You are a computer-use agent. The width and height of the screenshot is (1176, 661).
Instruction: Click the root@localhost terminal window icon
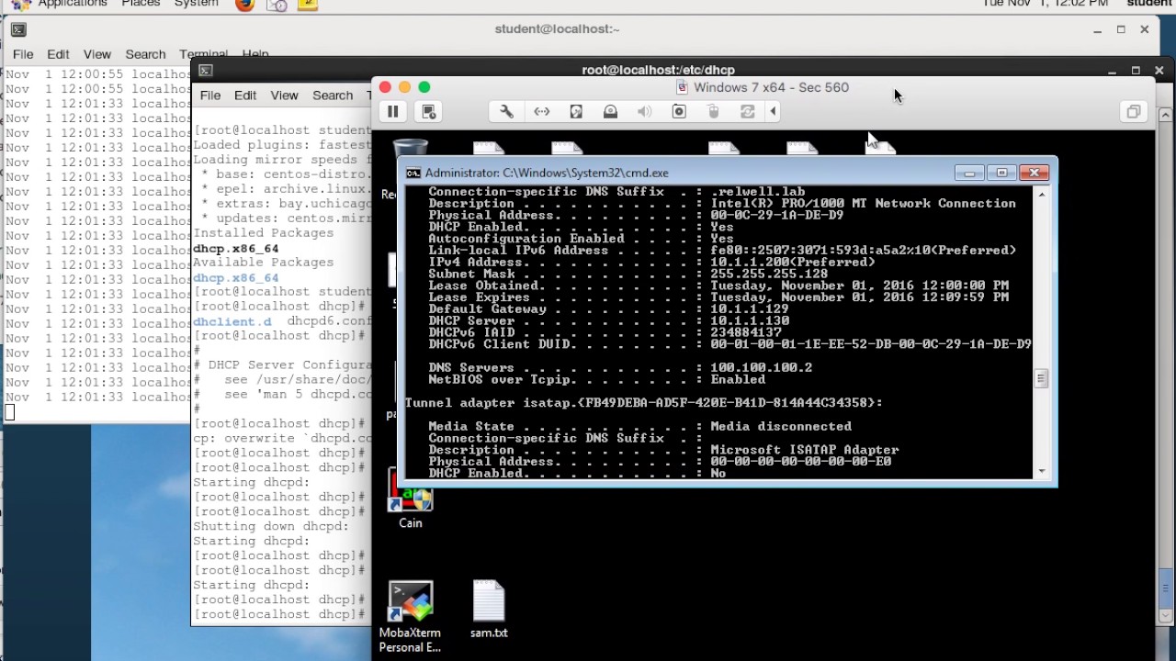pyautogui.click(x=206, y=71)
